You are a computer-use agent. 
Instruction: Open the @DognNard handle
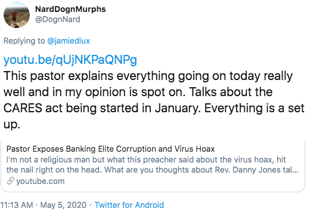[58, 20]
